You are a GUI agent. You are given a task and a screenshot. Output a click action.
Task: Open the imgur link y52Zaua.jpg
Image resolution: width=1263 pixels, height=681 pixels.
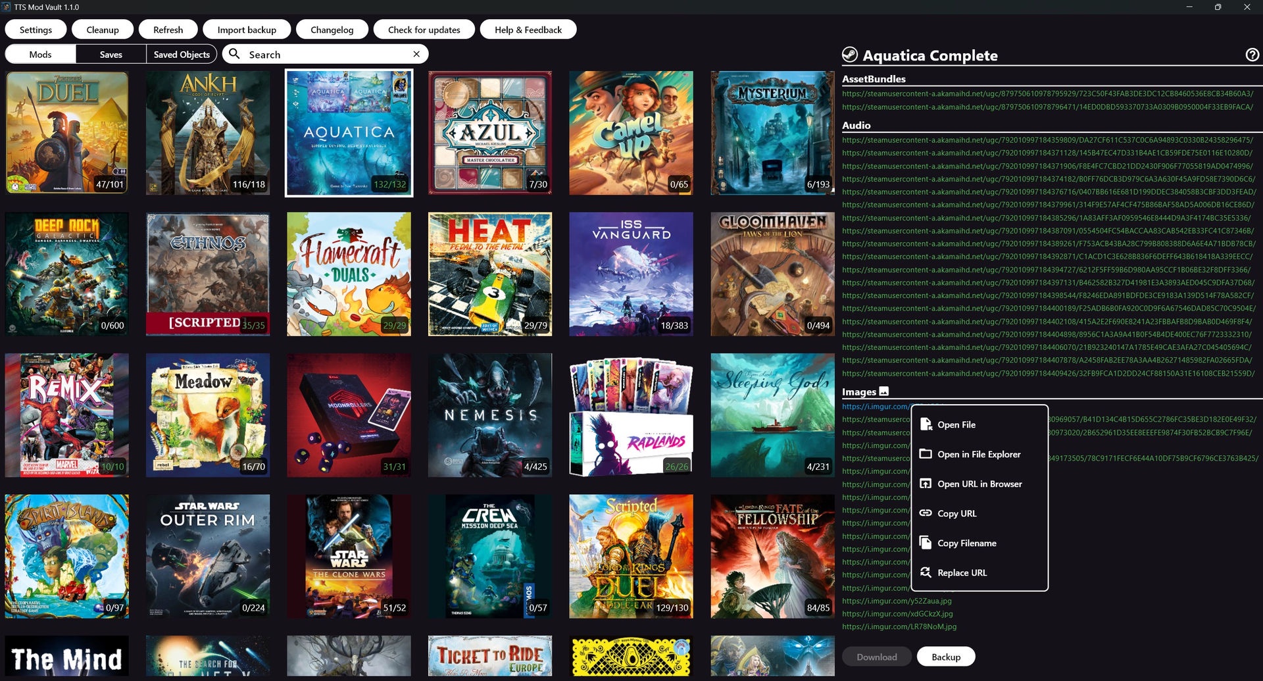tap(897, 601)
